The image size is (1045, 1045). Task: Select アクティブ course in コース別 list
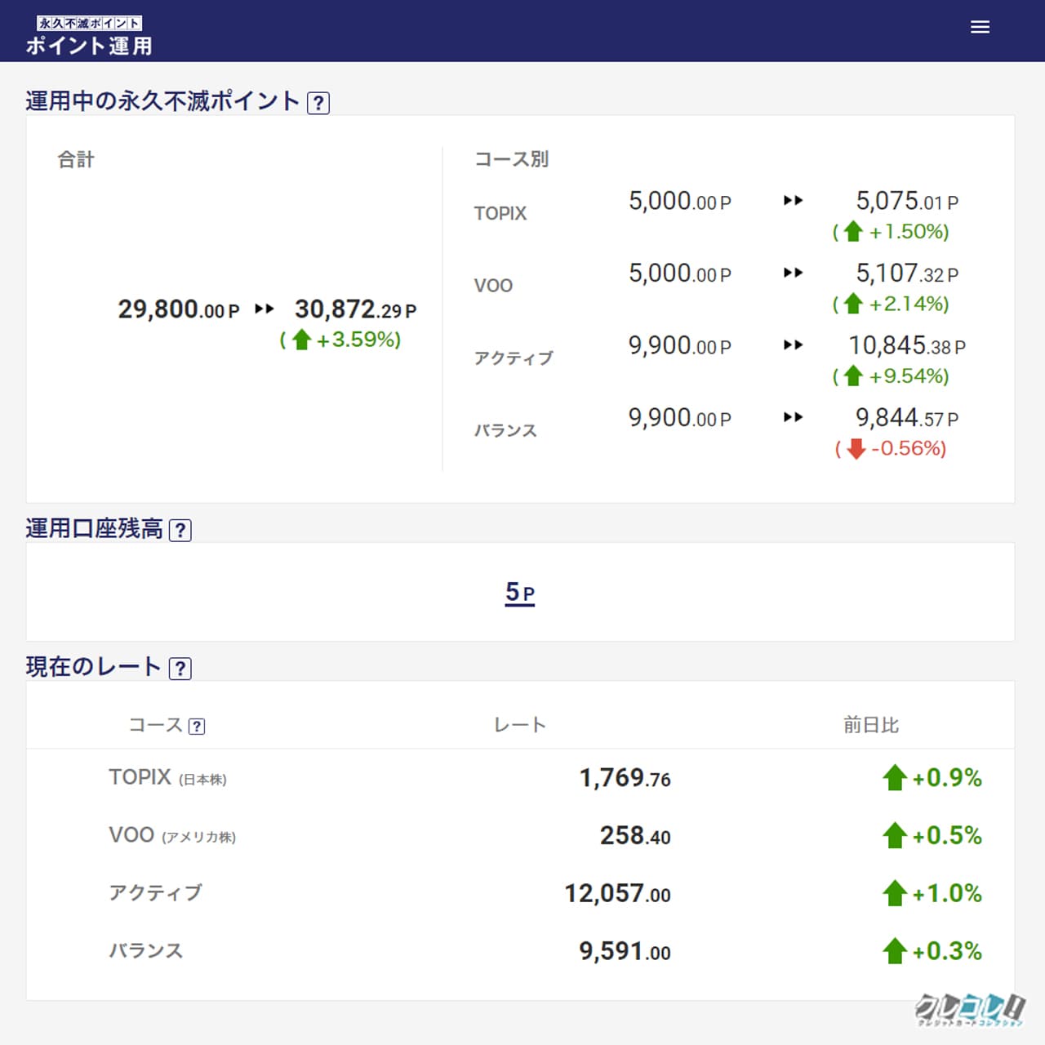[514, 358]
